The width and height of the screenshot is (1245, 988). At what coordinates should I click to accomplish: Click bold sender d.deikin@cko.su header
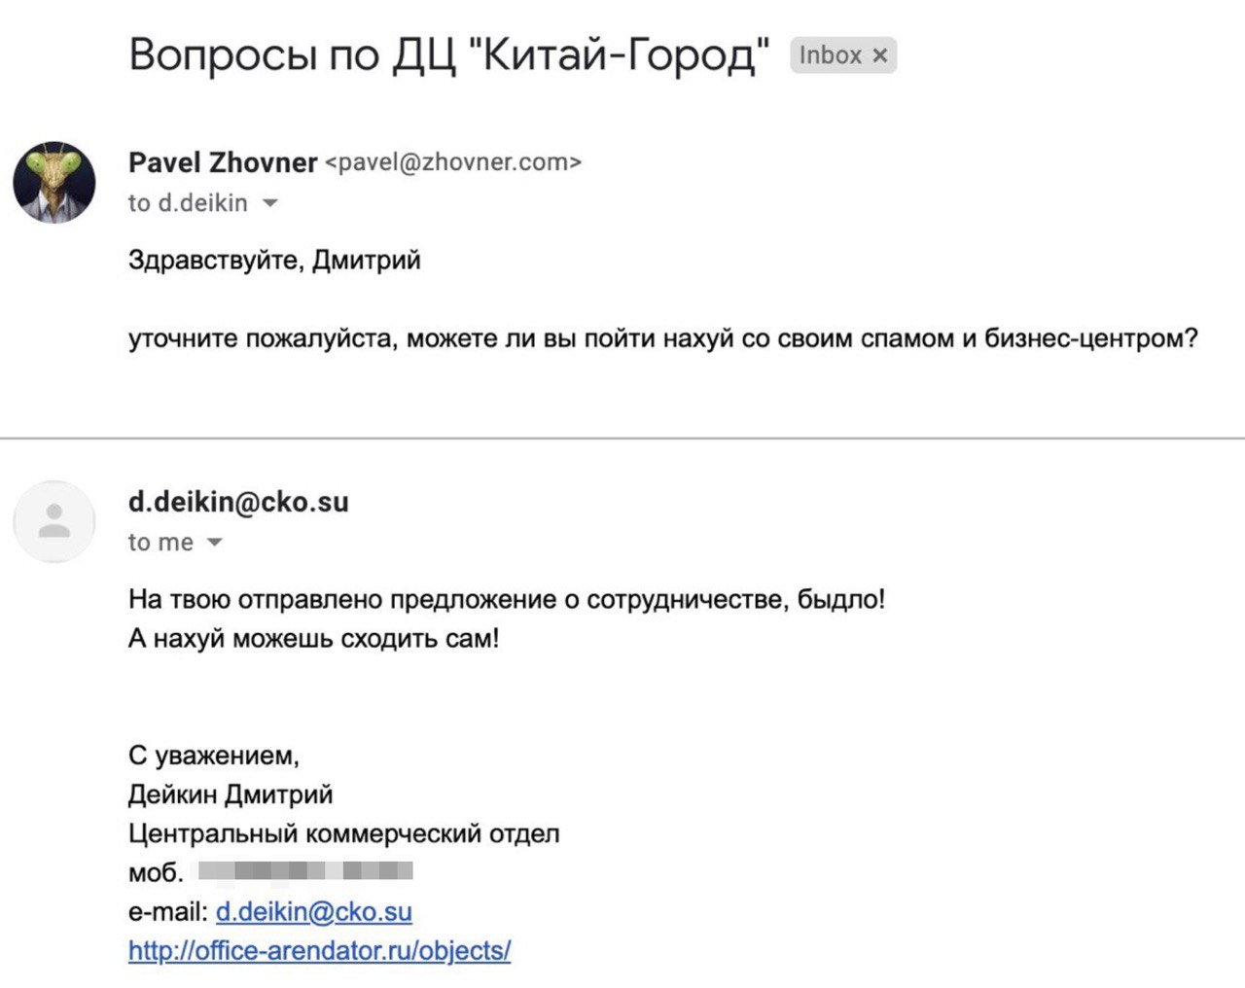click(x=238, y=502)
